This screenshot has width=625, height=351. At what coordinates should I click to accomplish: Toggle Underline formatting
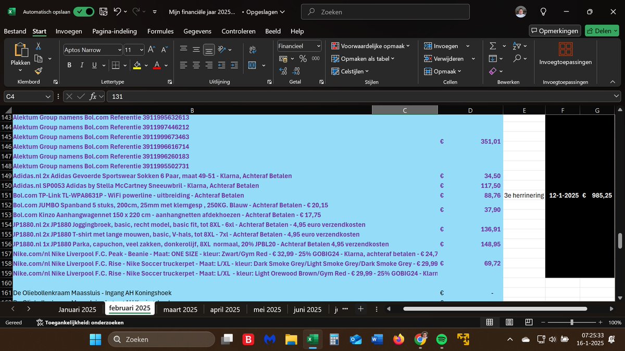94,65
